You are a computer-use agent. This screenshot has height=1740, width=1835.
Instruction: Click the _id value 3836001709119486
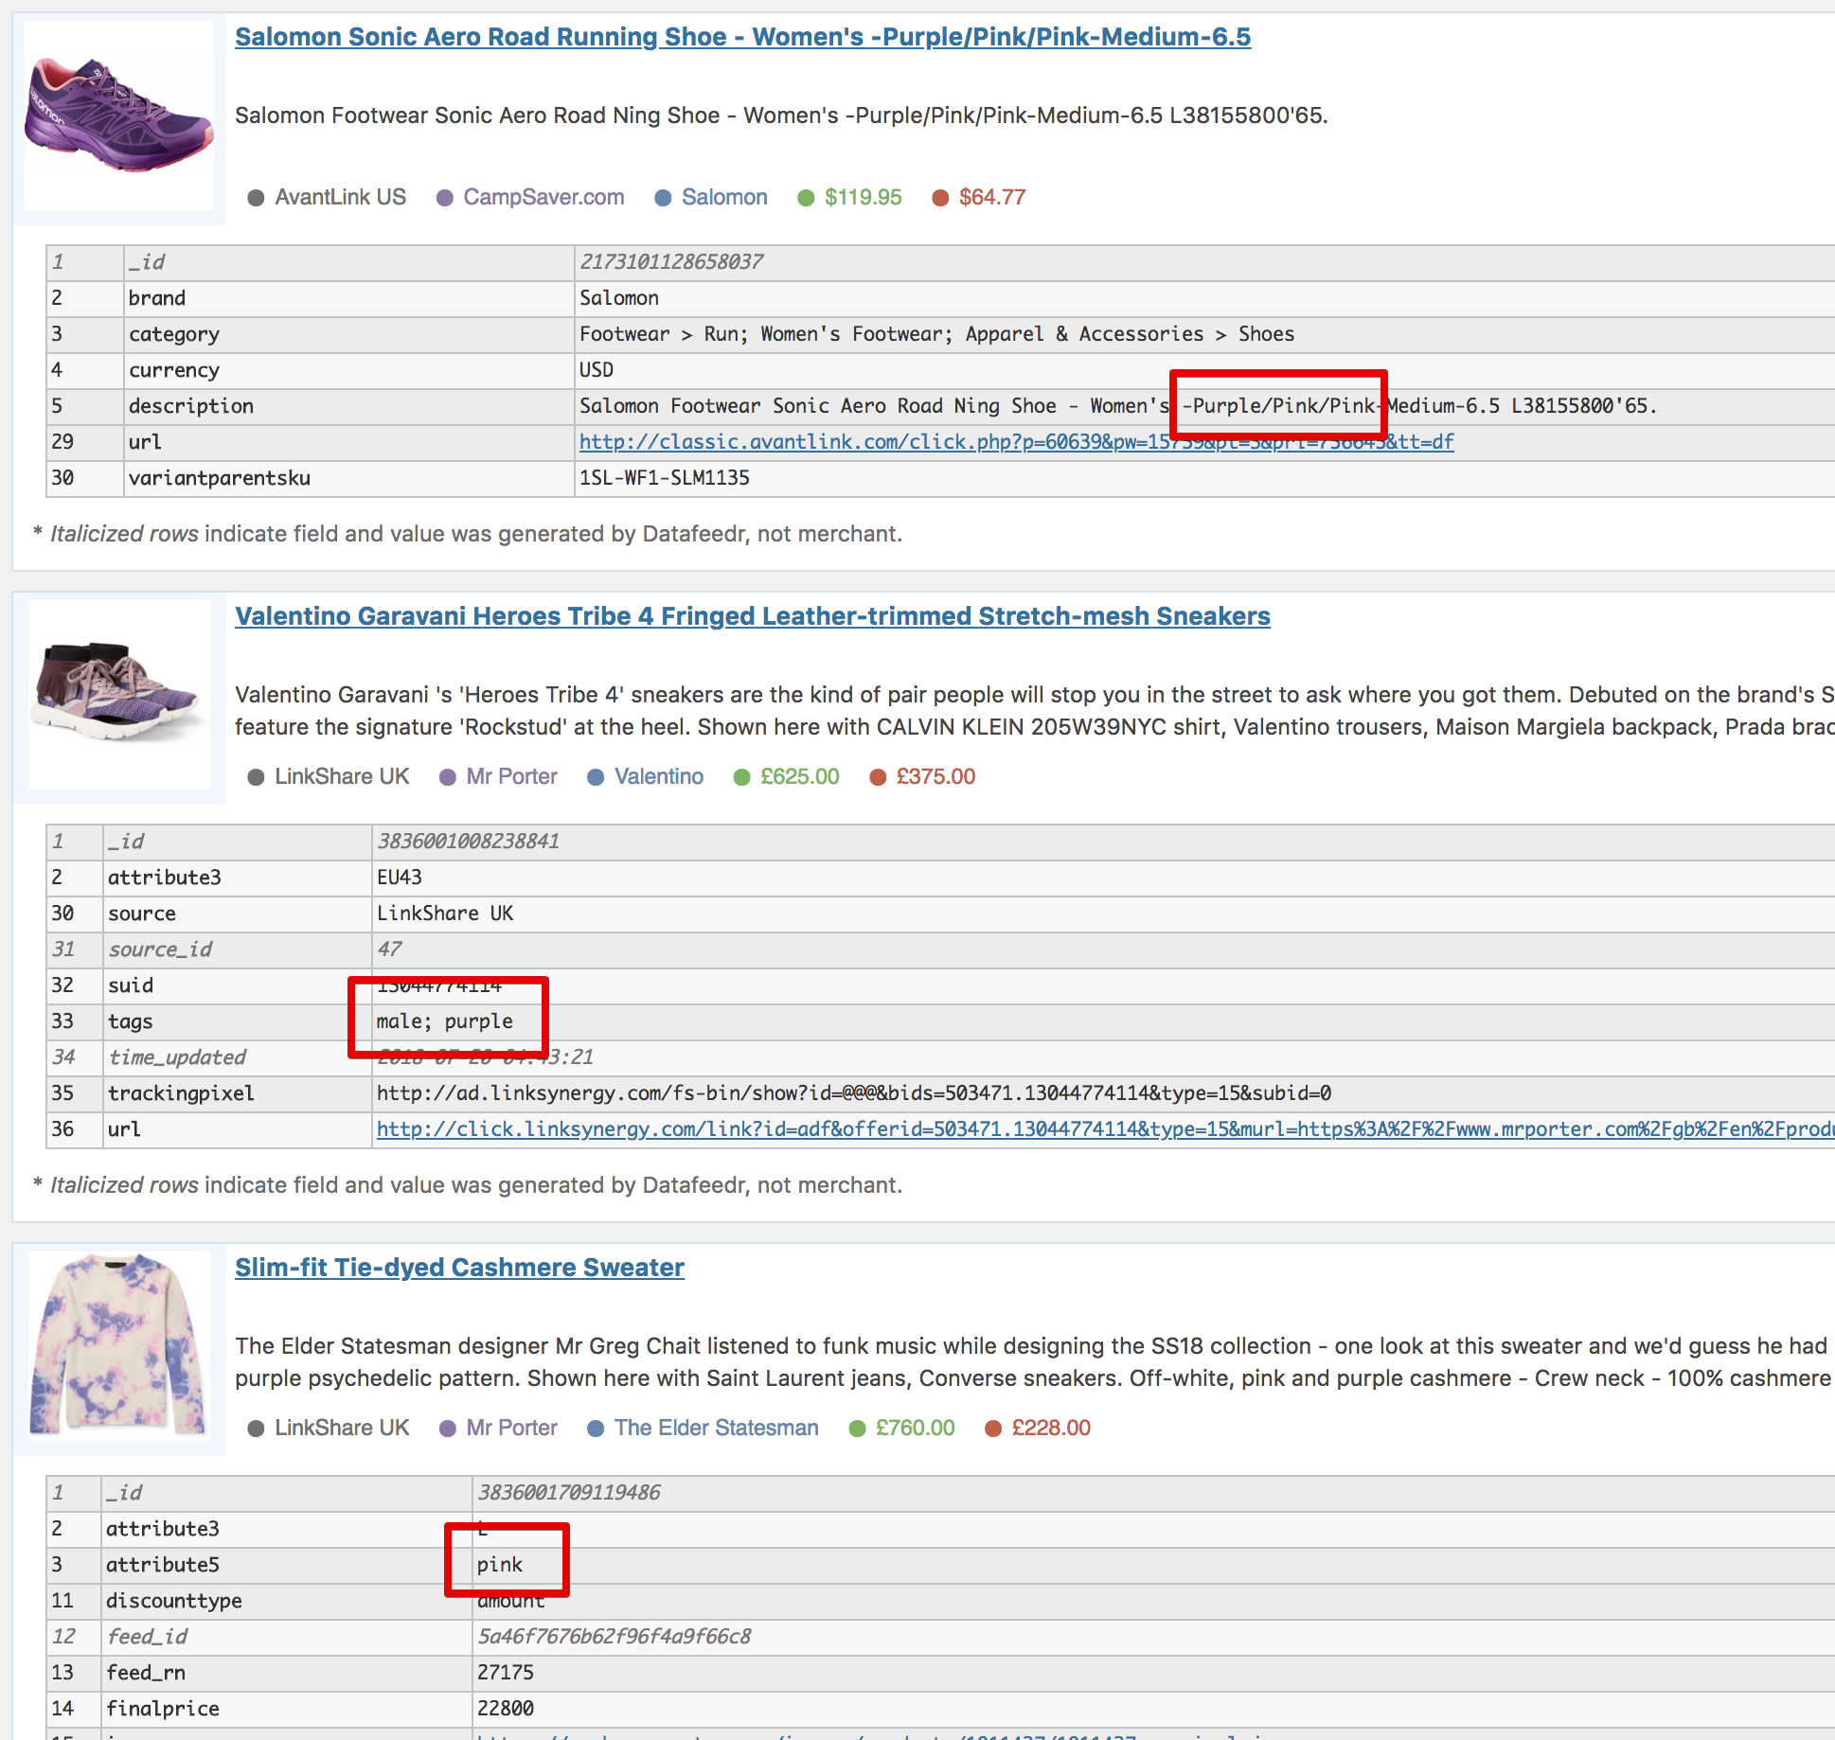[569, 1493]
